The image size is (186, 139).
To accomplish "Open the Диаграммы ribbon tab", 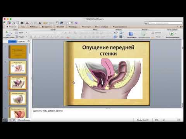I will [x=47, y=27].
